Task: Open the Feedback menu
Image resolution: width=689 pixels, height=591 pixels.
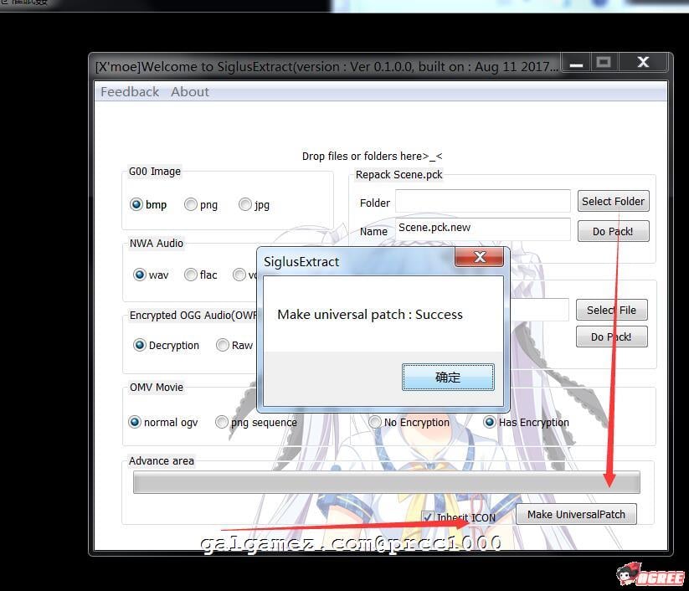Action: click(130, 92)
